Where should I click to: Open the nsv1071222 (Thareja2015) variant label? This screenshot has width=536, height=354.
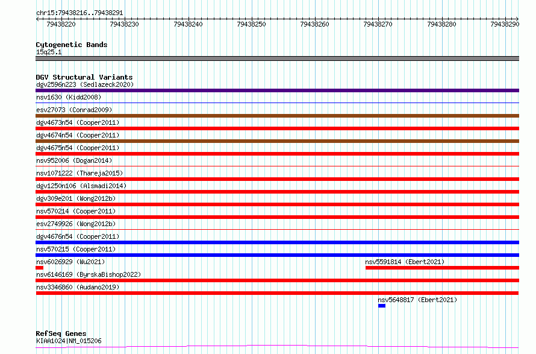coord(79,173)
